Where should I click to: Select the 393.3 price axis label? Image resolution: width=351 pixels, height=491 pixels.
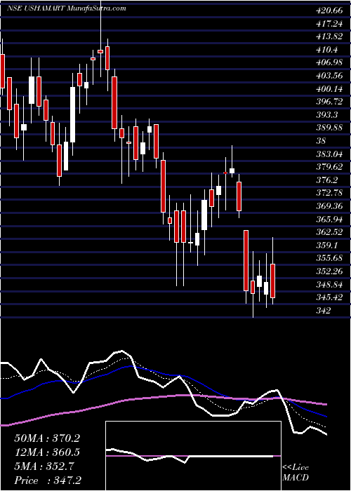(x=326, y=115)
